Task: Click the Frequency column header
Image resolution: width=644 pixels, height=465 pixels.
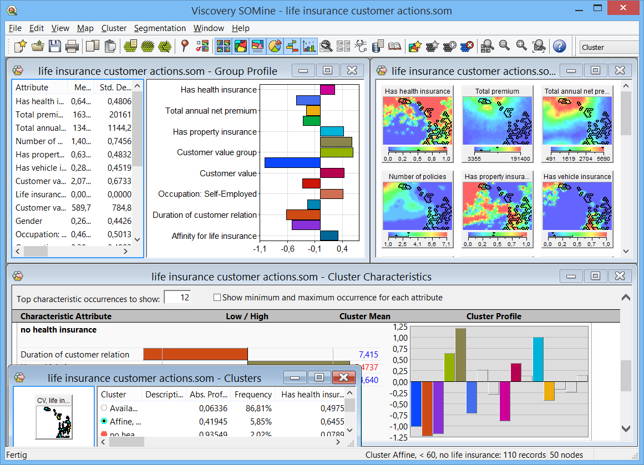Action: pos(253,395)
